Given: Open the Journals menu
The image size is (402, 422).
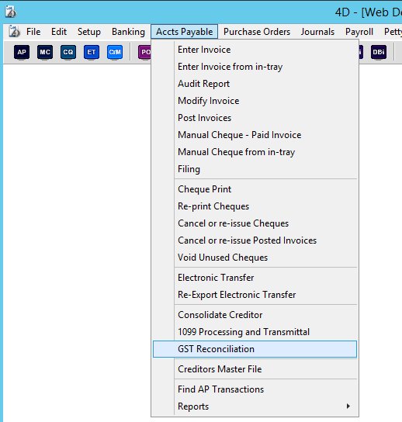Looking at the screenshot, I should coord(317,32).
